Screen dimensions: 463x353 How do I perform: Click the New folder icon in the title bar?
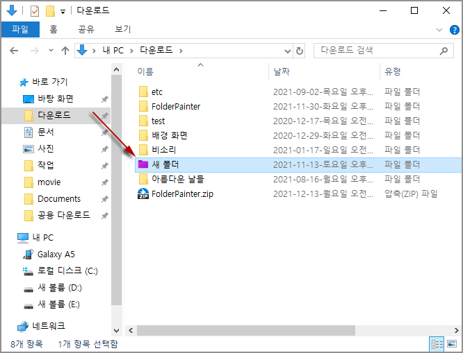[50, 11]
